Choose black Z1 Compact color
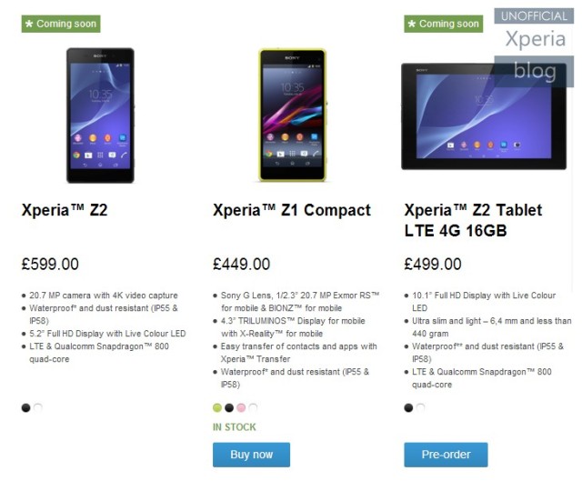Image resolution: width=582 pixels, height=491 pixels. point(229,407)
